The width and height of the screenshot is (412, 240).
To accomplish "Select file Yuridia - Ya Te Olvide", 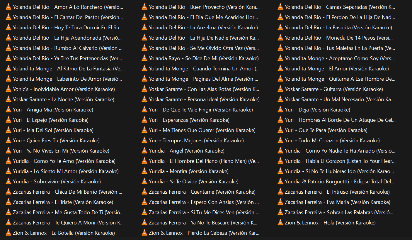I will pos(190,181).
